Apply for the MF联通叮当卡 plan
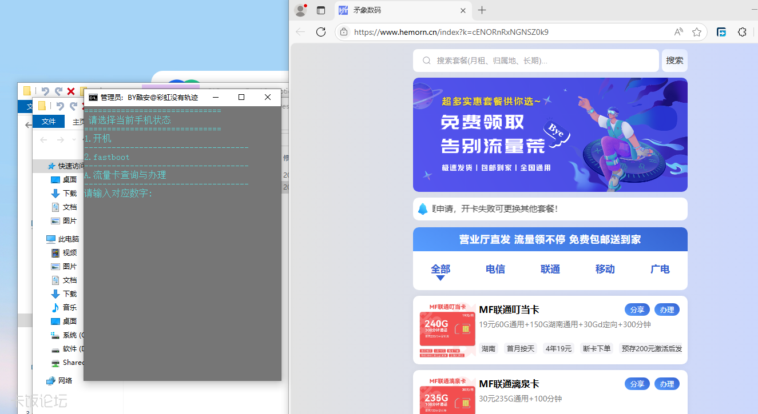The height and width of the screenshot is (414, 758). tap(667, 310)
